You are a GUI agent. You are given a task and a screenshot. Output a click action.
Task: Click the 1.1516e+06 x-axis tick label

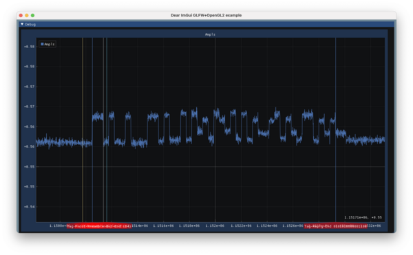tap(163, 225)
